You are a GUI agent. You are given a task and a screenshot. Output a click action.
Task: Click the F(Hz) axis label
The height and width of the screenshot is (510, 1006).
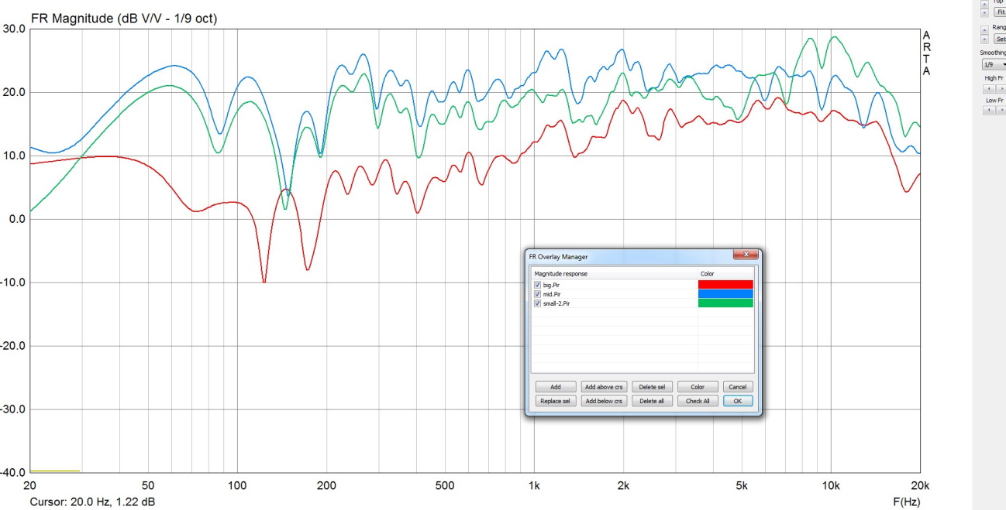click(x=906, y=501)
